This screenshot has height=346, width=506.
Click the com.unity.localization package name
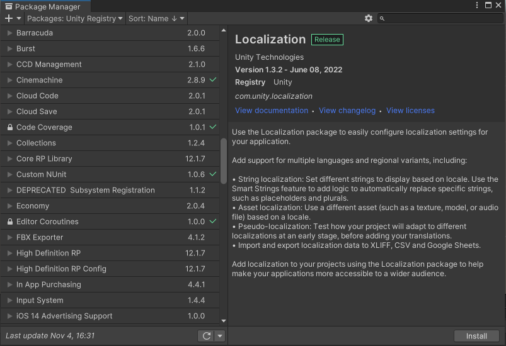click(273, 96)
